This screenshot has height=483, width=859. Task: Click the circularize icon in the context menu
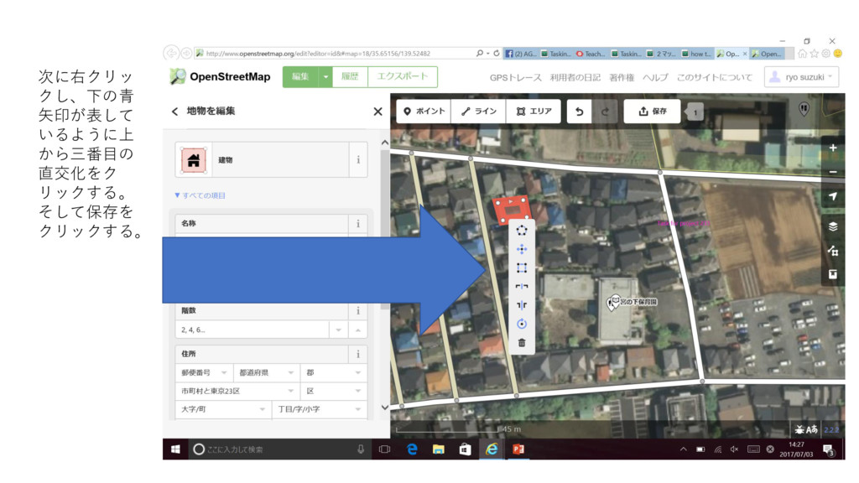click(x=522, y=231)
